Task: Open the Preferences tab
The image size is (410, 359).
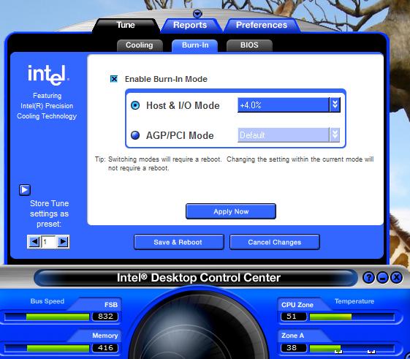Action: tap(262, 26)
